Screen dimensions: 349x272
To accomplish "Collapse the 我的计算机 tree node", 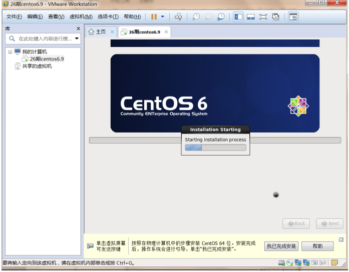I will tap(10, 52).
